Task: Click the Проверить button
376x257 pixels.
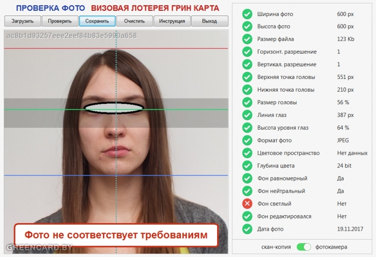Action: (x=60, y=21)
